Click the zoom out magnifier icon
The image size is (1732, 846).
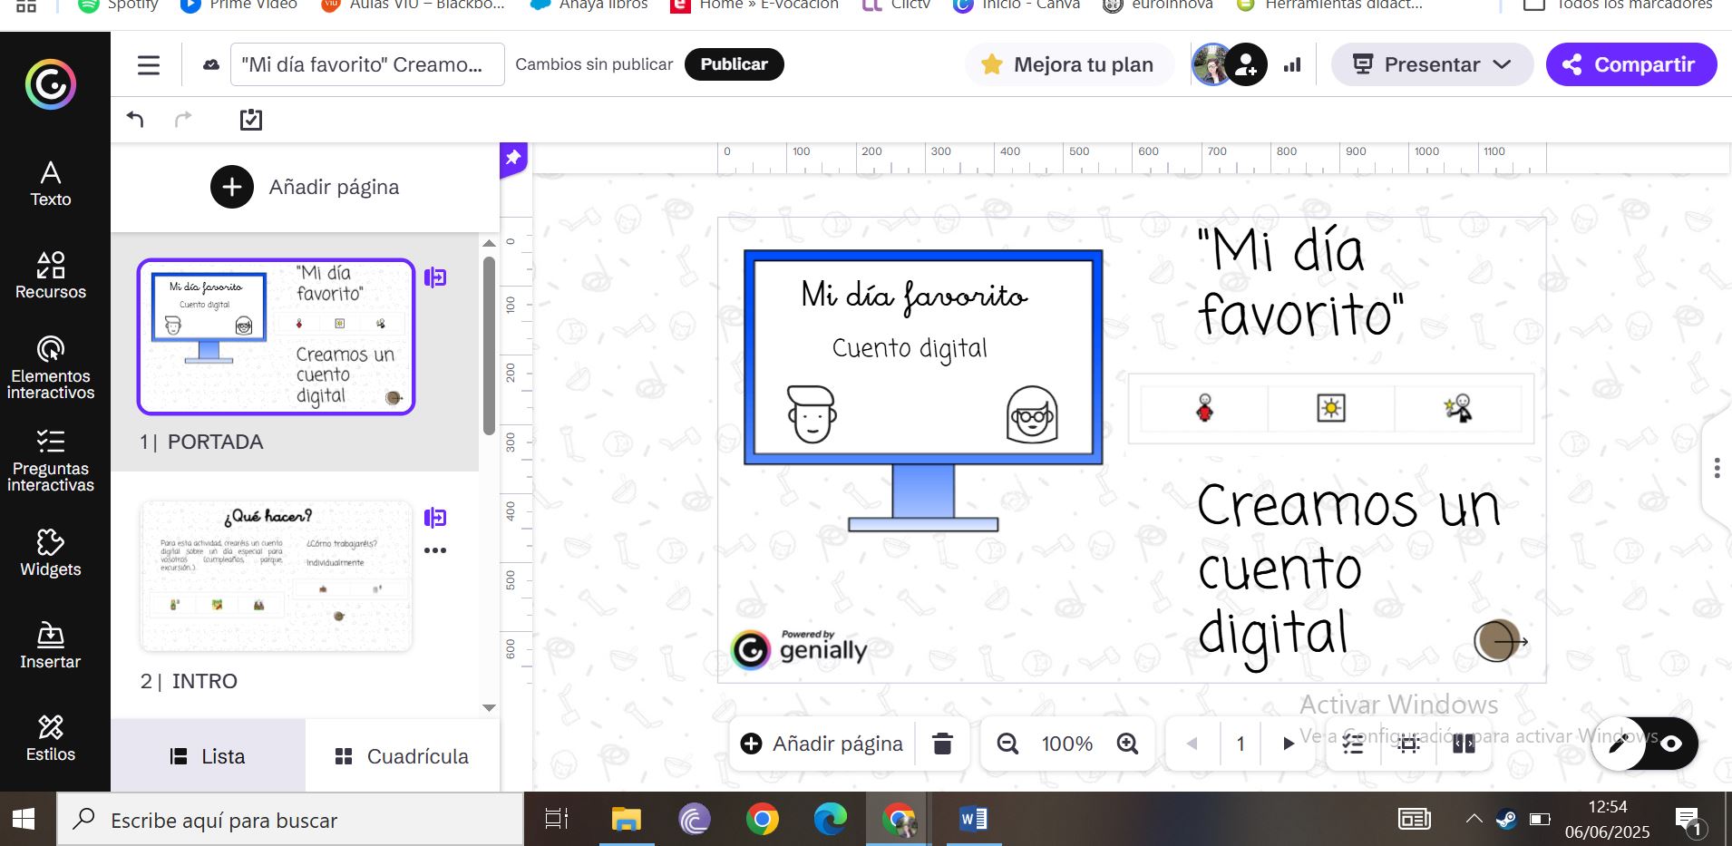[1007, 744]
